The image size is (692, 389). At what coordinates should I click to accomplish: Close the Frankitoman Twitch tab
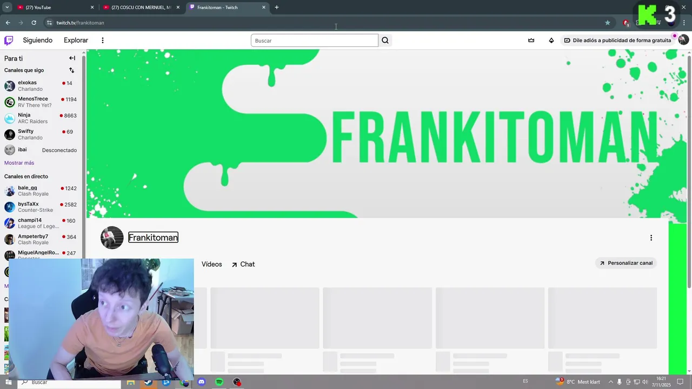pos(264,7)
